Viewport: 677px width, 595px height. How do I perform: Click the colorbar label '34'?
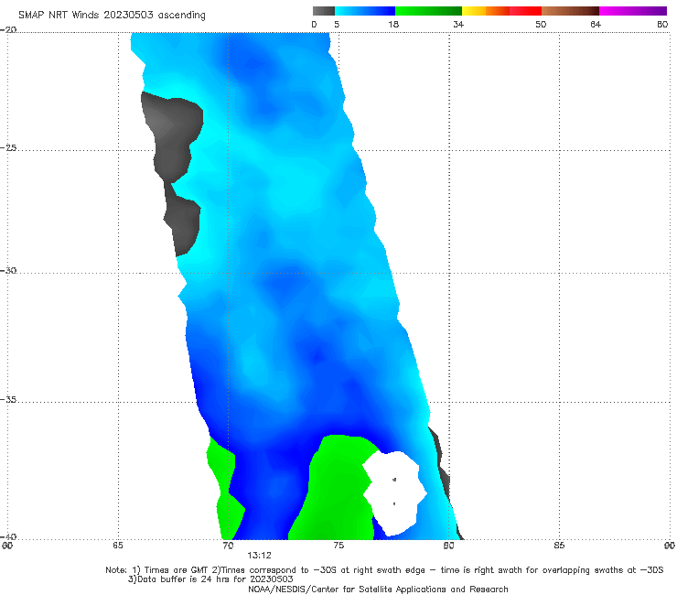458,25
